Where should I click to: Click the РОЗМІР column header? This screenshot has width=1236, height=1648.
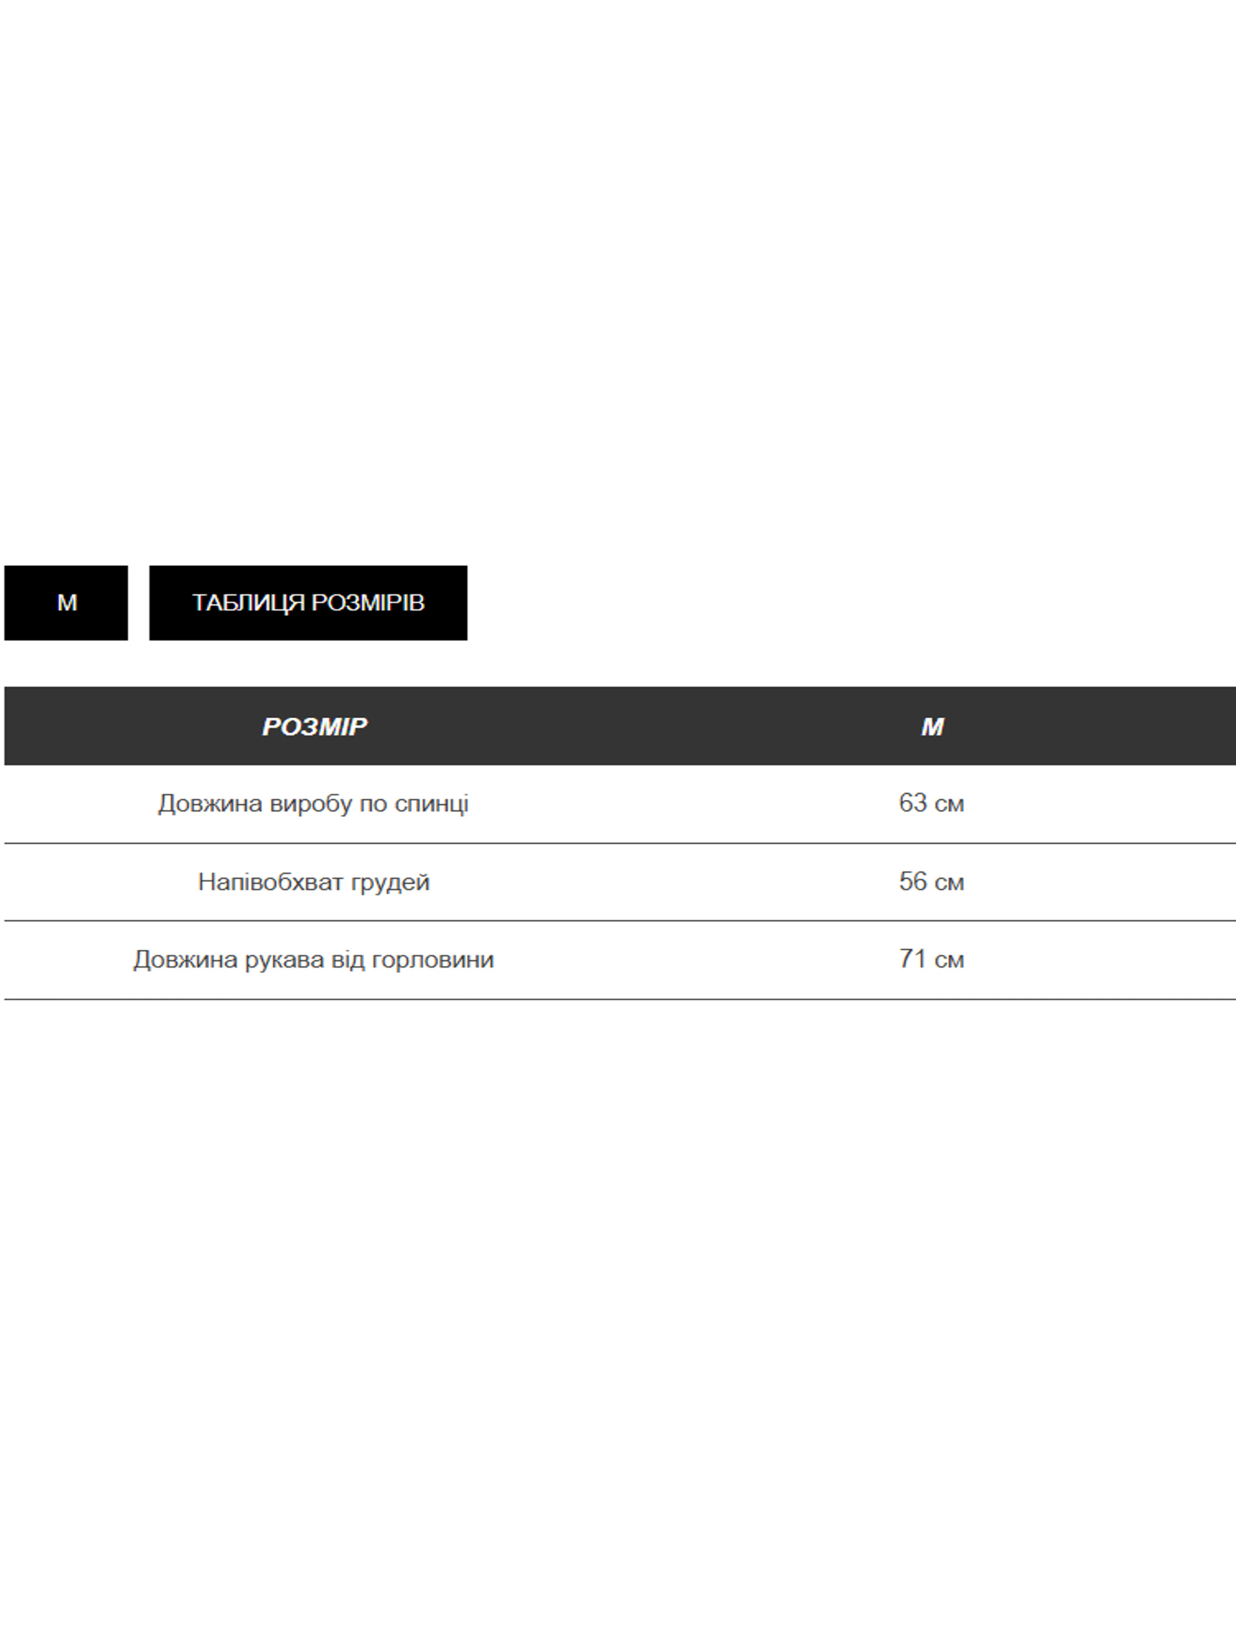314,726
